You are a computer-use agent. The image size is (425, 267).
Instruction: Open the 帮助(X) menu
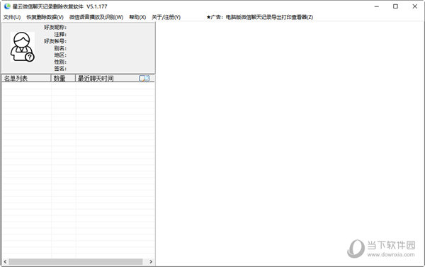(137, 17)
